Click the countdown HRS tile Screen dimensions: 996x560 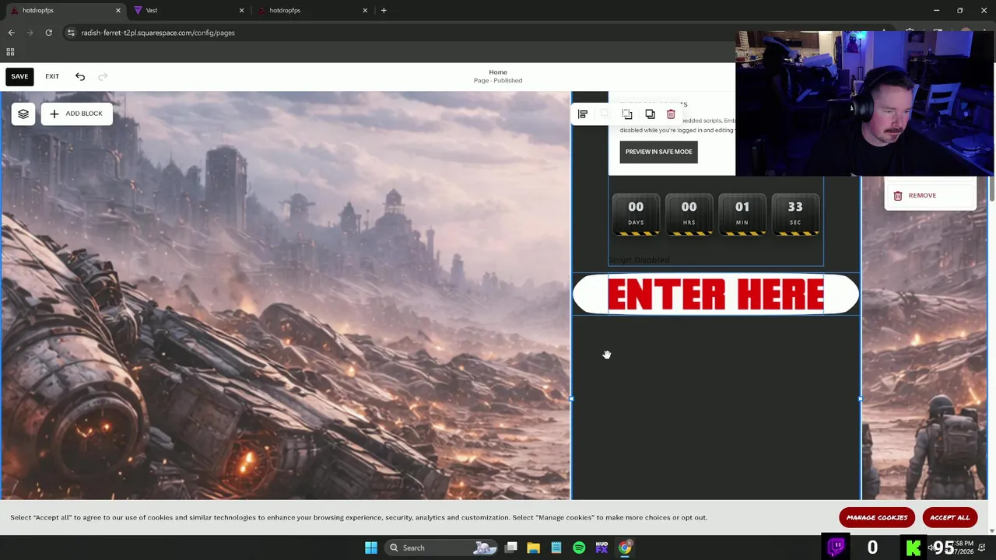pos(689,214)
